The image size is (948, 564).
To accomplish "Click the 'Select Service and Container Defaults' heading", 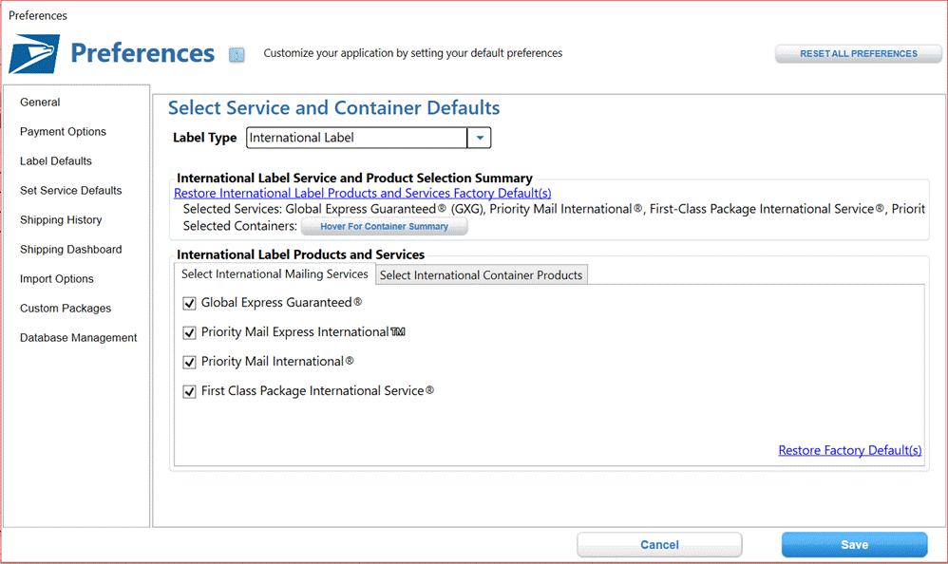I will pos(333,107).
